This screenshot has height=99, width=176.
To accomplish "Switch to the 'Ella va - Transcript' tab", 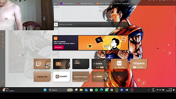I will click(x=122, y=4).
